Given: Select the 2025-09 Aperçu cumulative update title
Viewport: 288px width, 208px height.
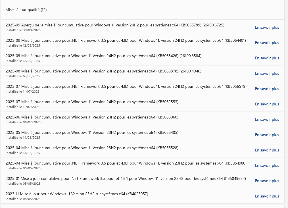Looking at the screenshot, I should [115, 25].
